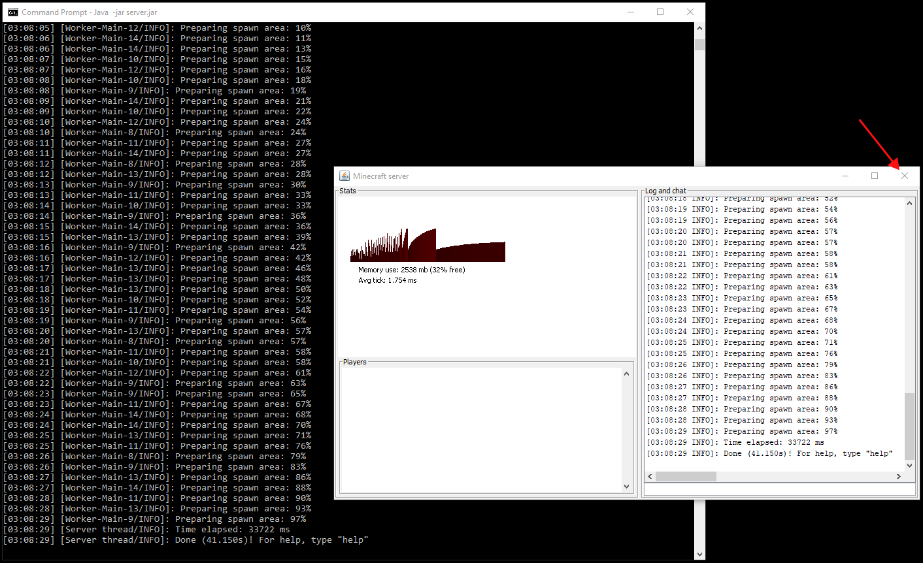The image size is (923, 563).
Task: Click the Log and chat scroll right arrow
Action: click(x=899, y=476)
